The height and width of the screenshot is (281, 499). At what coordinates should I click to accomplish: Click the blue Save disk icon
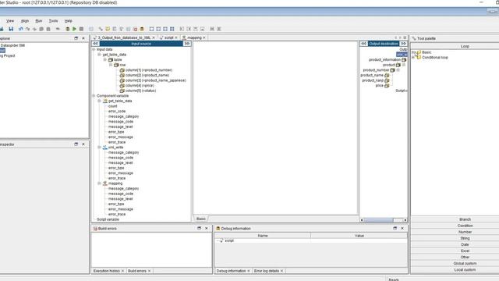pyautogui.click(x=11, y=29)
